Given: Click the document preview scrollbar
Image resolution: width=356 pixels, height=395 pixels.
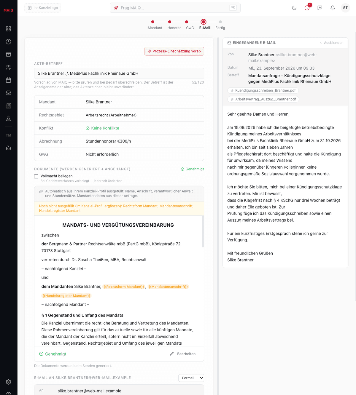Looking at the screenshot, I should pos(203,232).
